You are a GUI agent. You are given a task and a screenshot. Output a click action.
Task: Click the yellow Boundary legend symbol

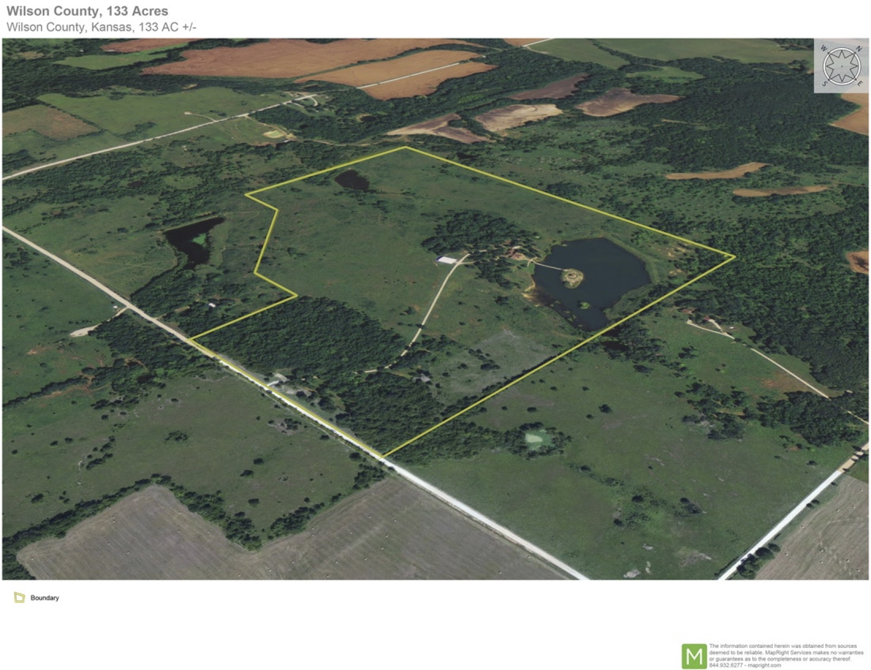20,597
